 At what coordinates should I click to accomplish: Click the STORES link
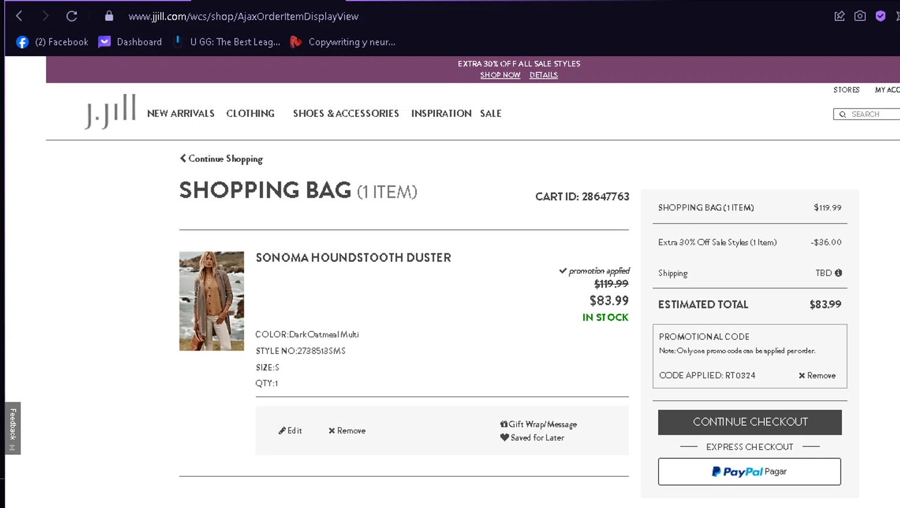point(846,90)
